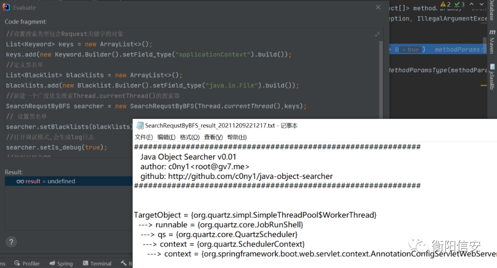Click the AnnotationConfigServletWebServer context line
This screenshot has height=268, width=497.
[322, 254]
